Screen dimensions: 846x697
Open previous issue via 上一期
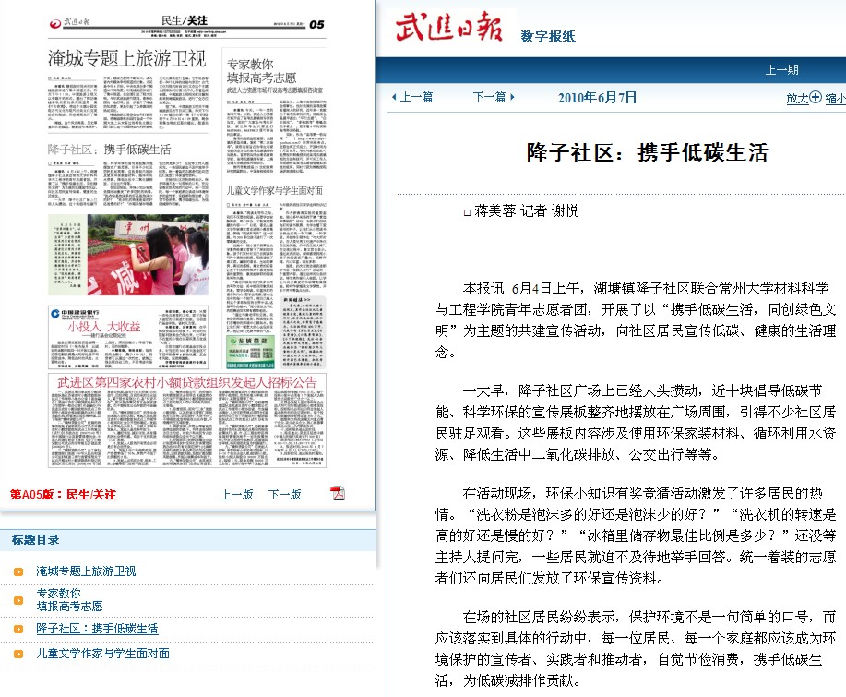[782, 69]
